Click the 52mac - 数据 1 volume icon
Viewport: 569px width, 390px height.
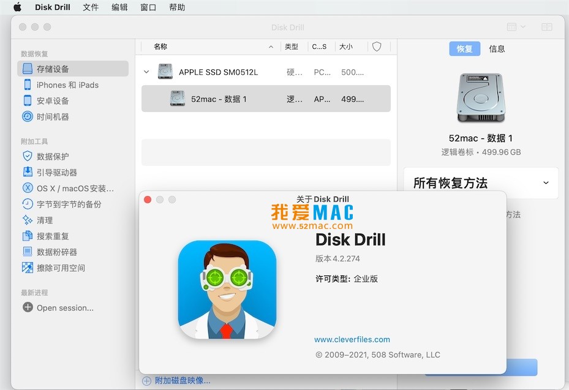click(x=178, y=99)
